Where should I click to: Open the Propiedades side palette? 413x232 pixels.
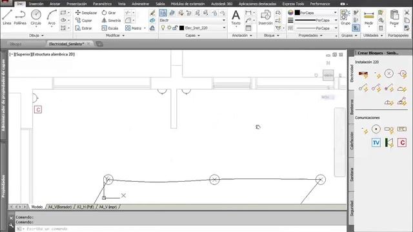point(3,186)
